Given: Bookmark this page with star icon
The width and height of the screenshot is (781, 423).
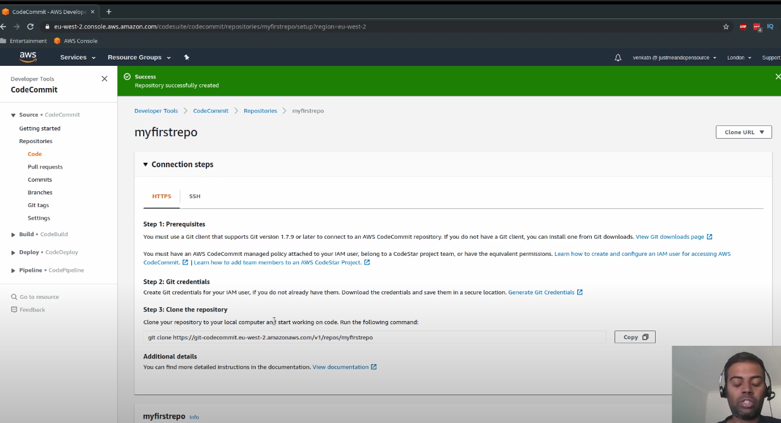Looking at the screenshot, I should [726, 27].
